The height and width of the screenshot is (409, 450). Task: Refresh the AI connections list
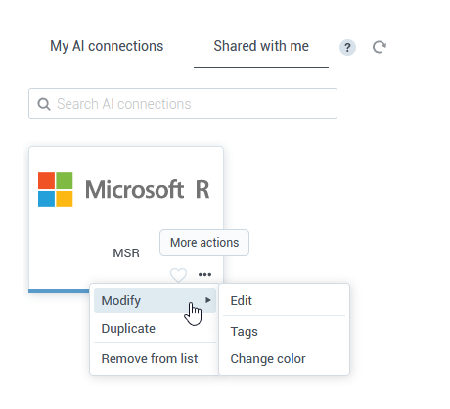point(380,47)
